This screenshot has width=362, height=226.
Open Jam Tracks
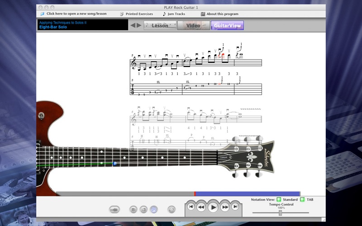pyautogui.click(x=176, y=14)
